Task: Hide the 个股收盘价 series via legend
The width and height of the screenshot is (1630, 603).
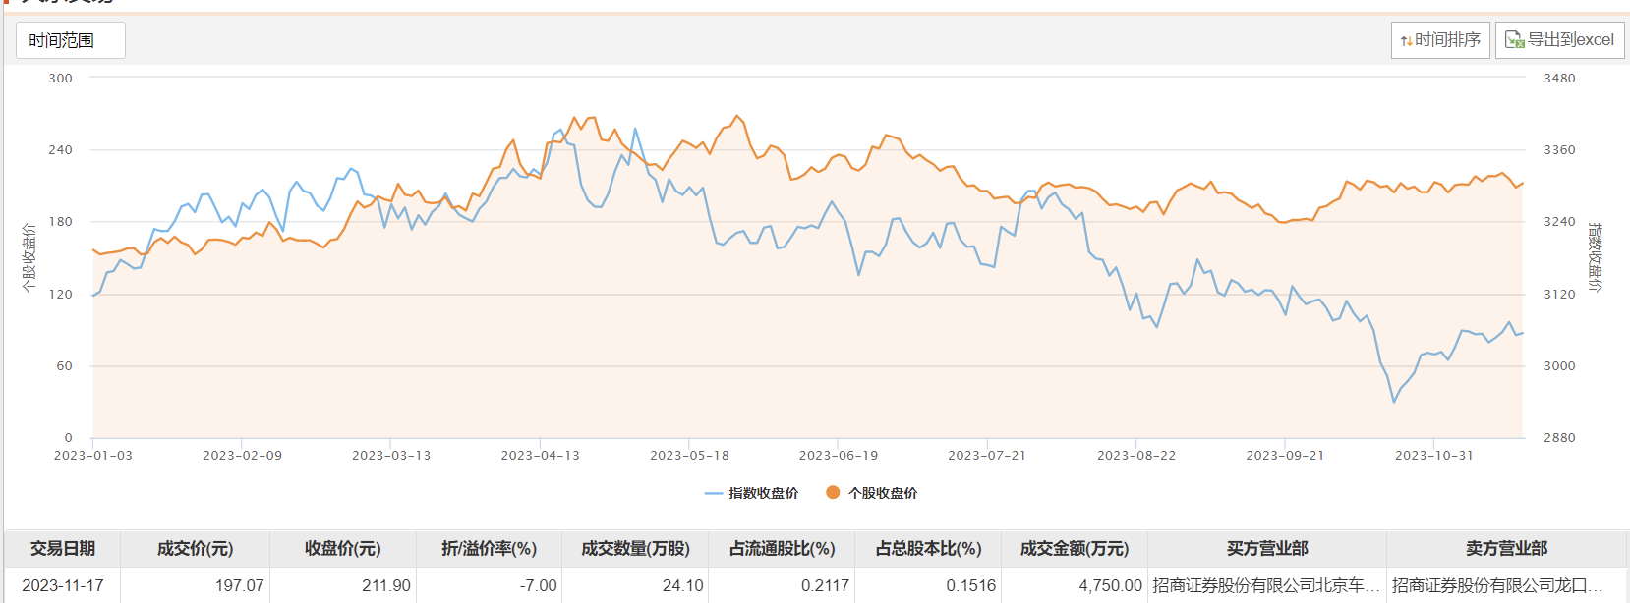Action: 872,493
